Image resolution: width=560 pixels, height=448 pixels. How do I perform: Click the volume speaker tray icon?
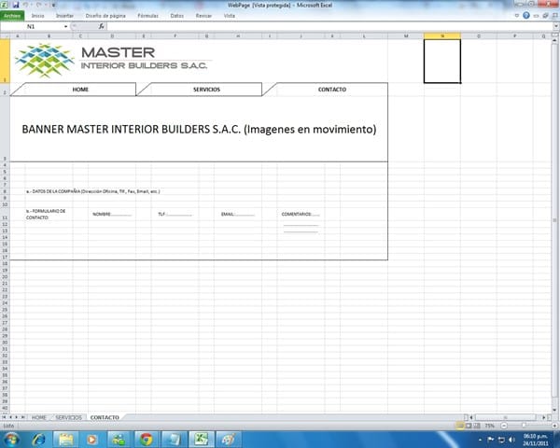point(511,440)
